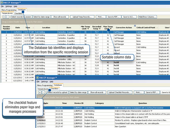Select Database tab in lower window
This screenshot has width=170, height=128.
pyautogui.click(x=58, y=85)
